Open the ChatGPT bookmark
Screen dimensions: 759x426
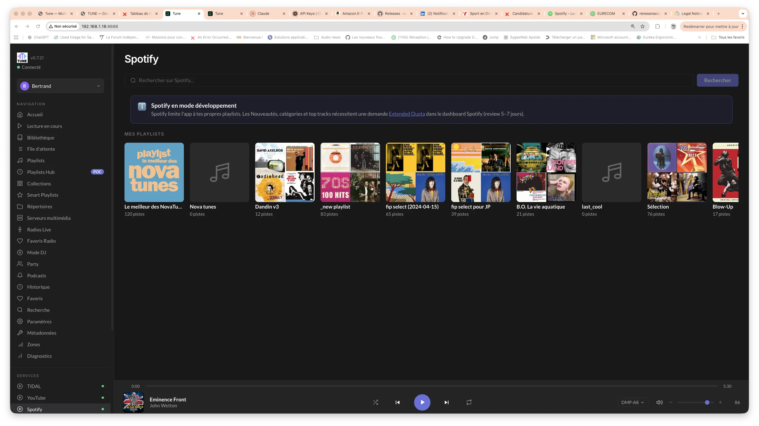pos(38,37)
